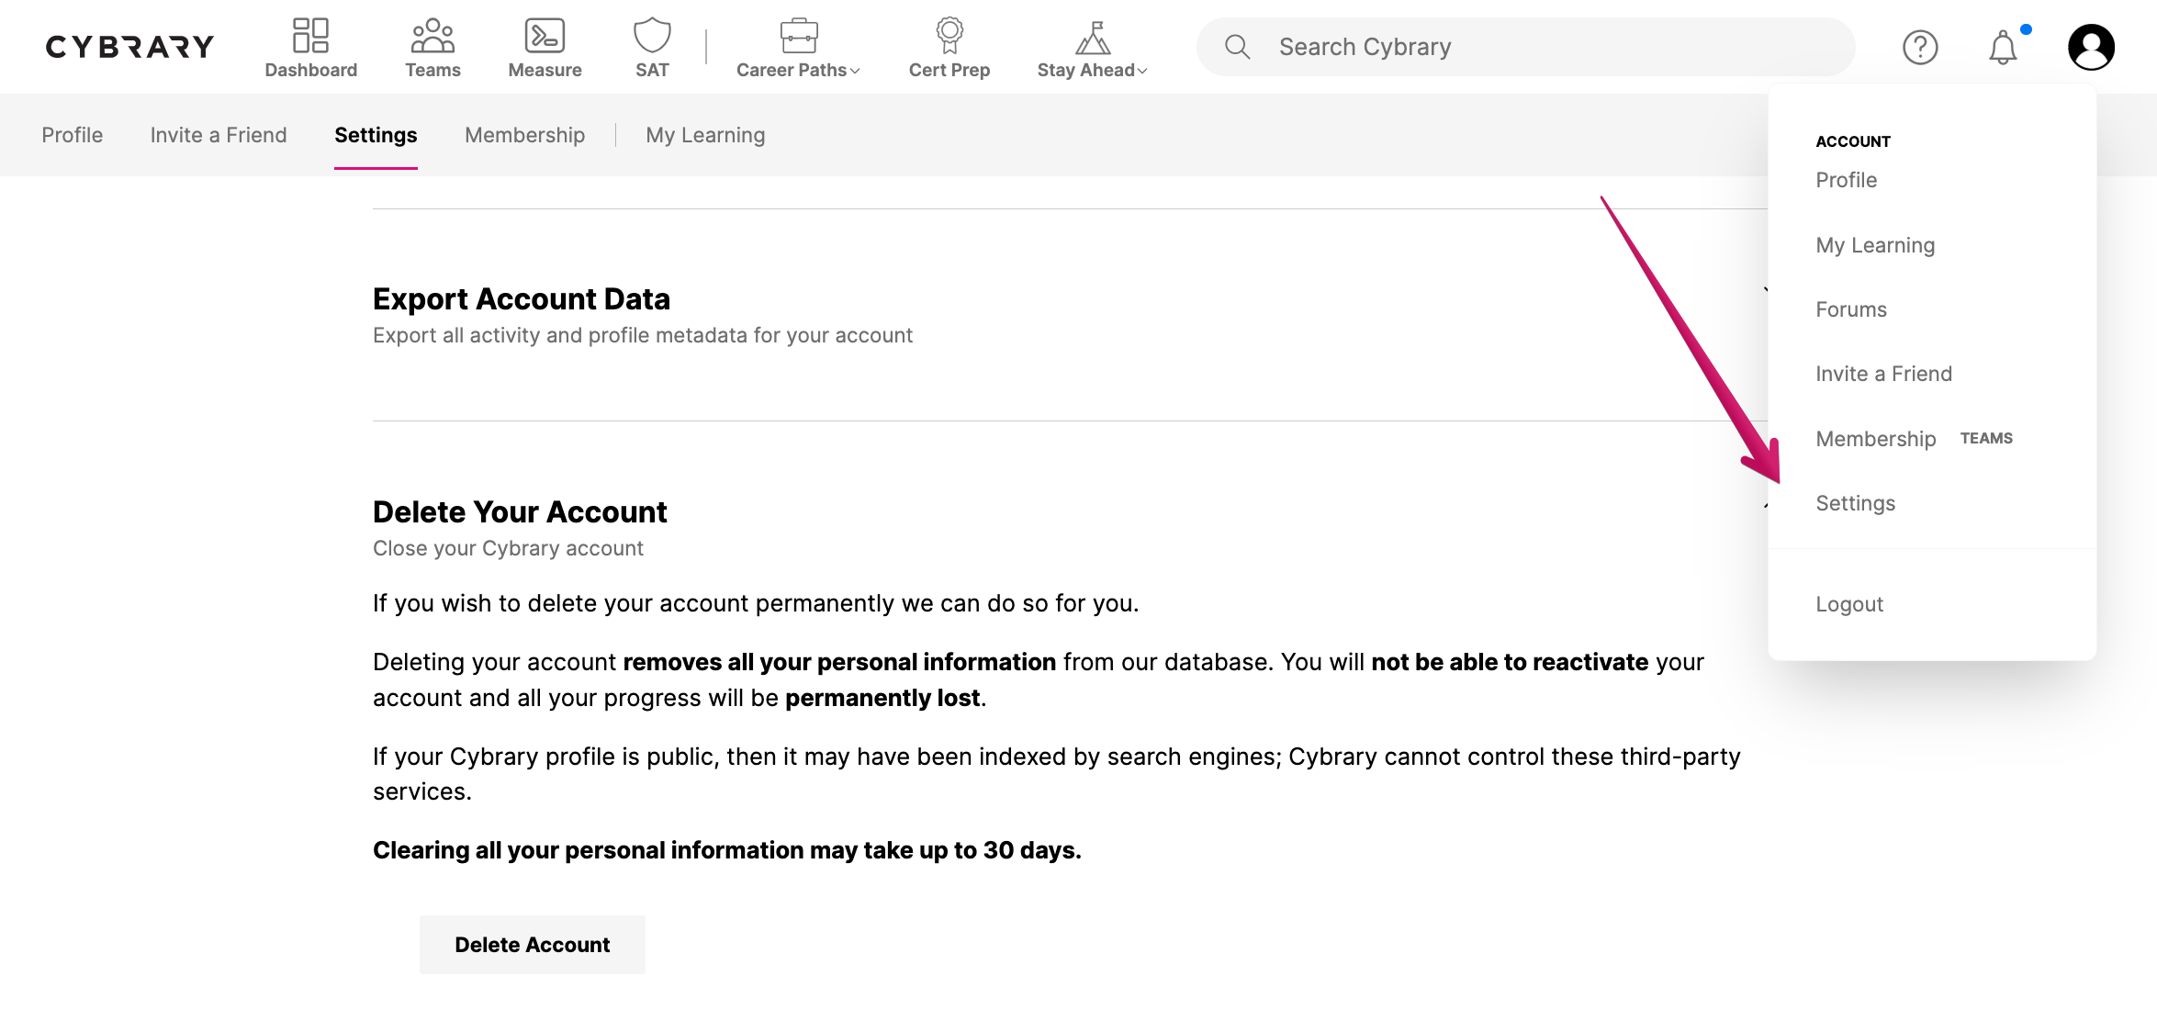Screen dimensions: 2157x1032
Task: Open Forums from account menu
Action: (x=1851, y=309)
